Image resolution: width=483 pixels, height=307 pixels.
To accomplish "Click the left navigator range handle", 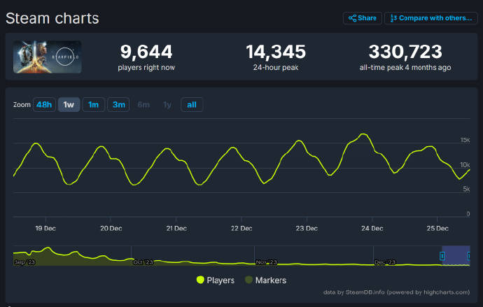I will click(442, 256).
